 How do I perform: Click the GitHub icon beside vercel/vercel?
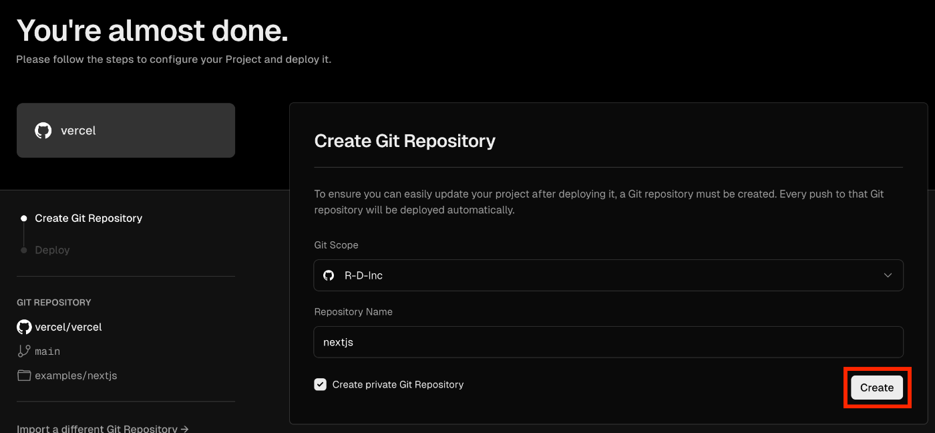[x=24, y=327]
